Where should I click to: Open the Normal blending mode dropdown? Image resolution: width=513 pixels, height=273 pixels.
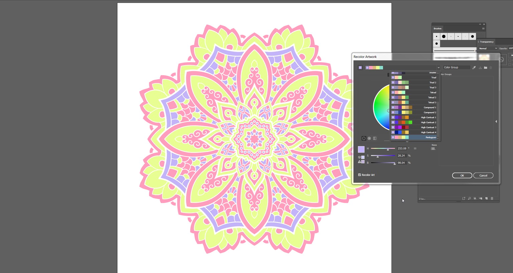point(488,49)
